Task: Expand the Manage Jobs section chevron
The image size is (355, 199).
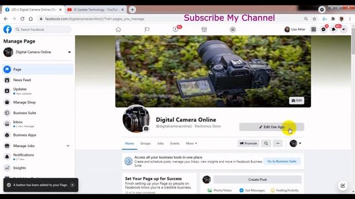Action: click(x=68, y=146)
